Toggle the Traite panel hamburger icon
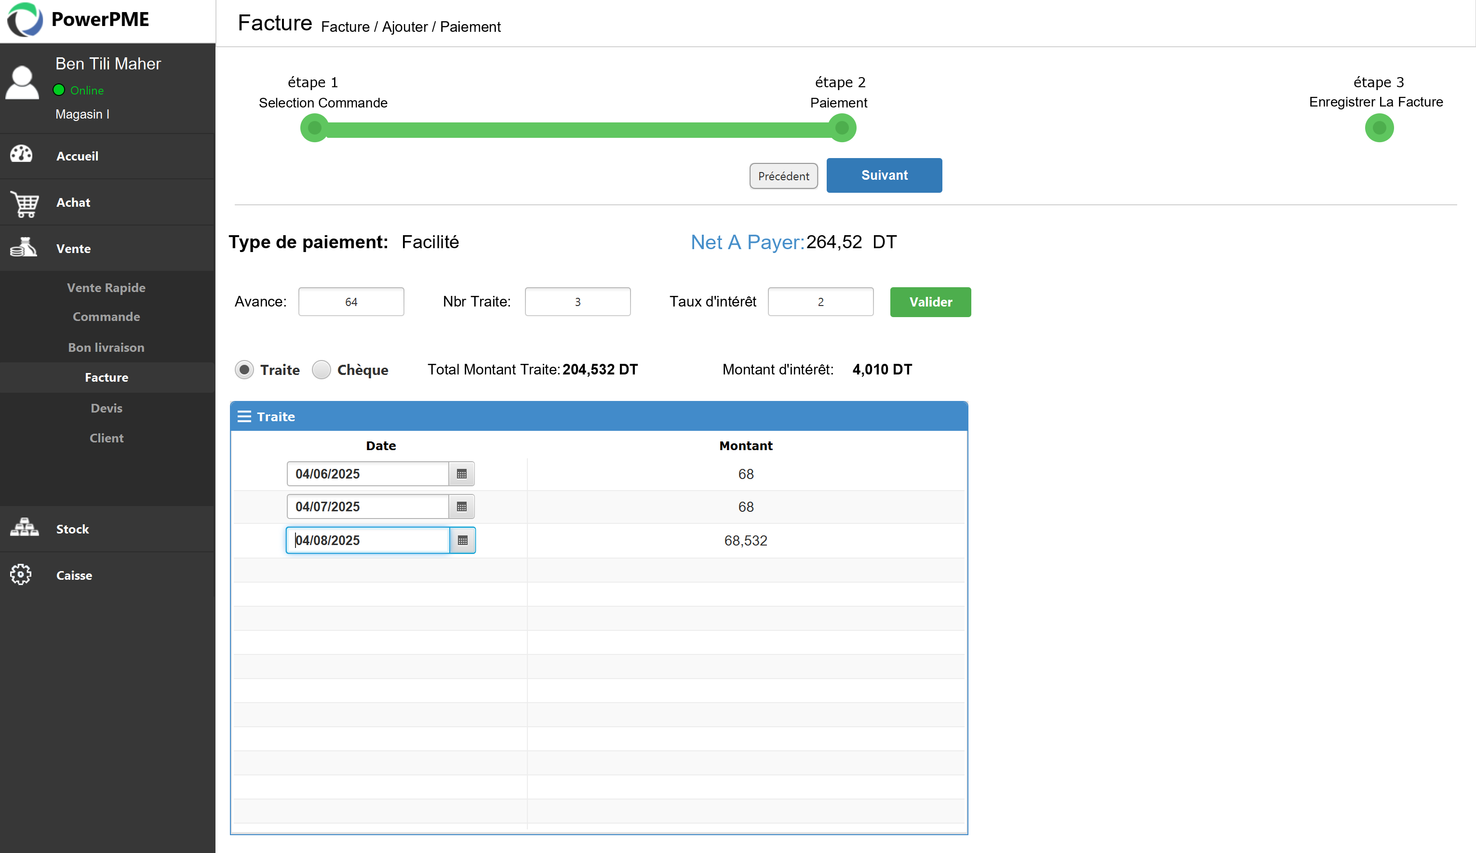The image size is (1476, 853). (244, 416)
